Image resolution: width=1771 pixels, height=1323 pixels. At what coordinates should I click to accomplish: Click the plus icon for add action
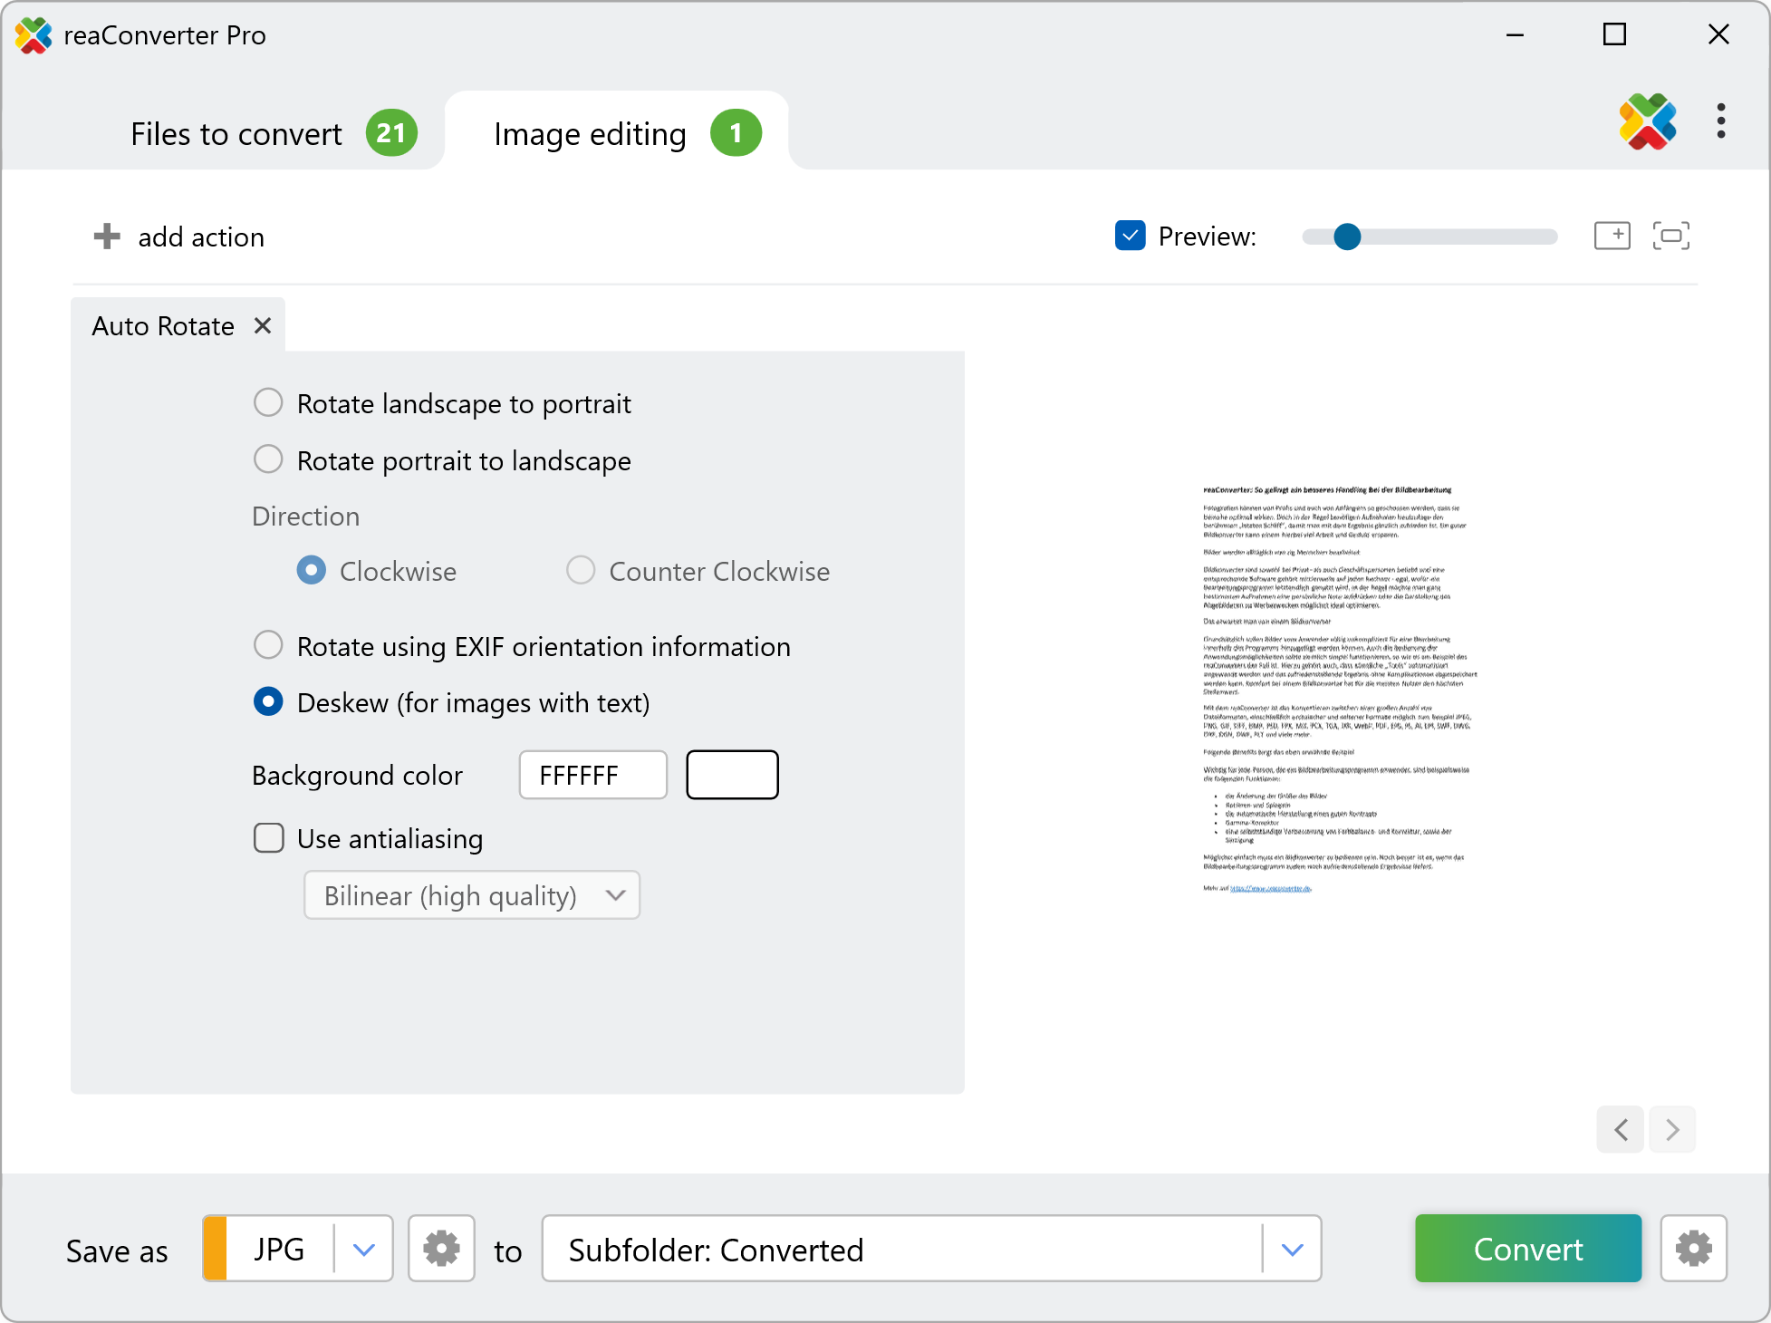pyautogui.click(x=107, y=237)
